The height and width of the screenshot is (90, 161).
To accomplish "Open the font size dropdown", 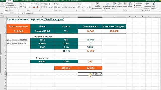I will [x=35, y=4].
